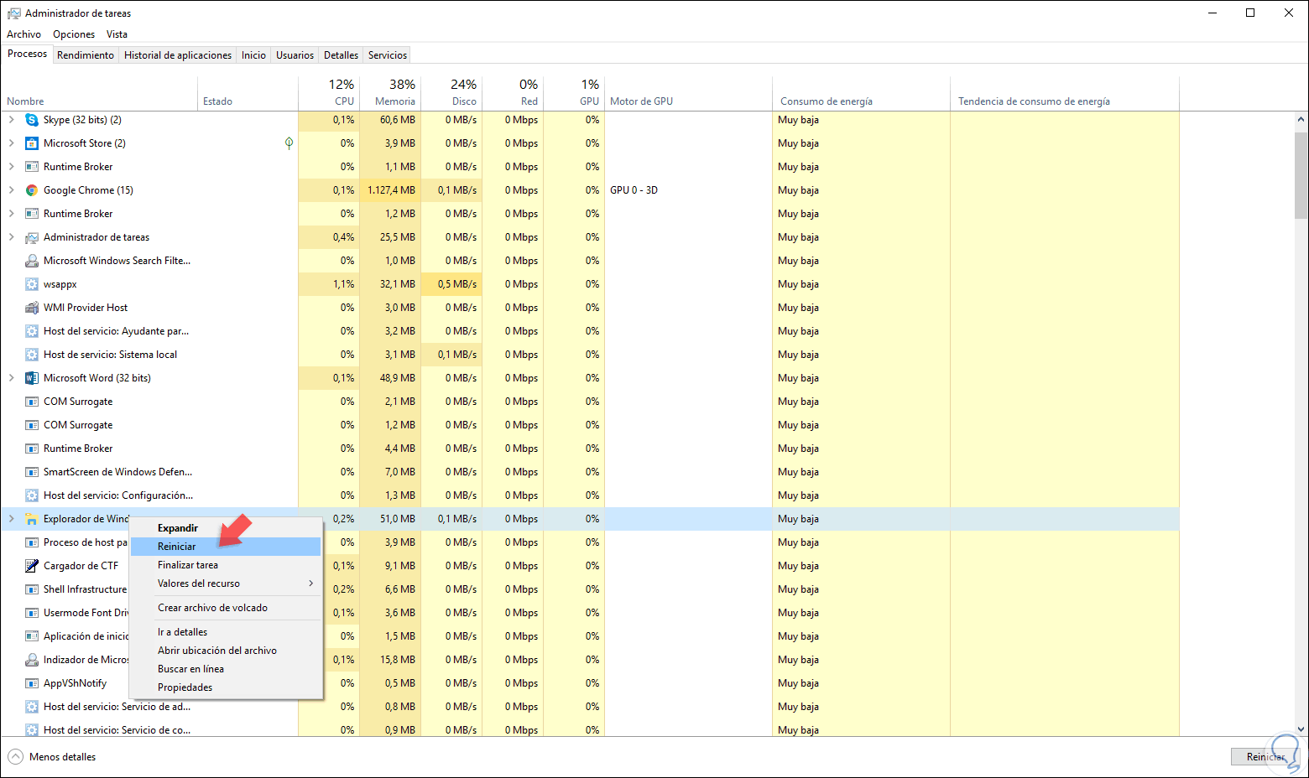Click the vertical scrollbar thumb
Viewport: 1309px width, 778px height.
click(x=1301, y=174)
